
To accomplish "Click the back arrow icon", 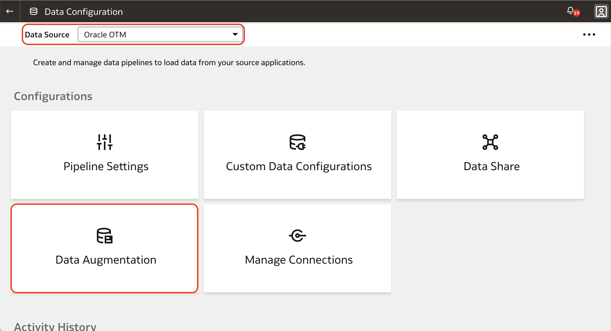I will point(10,11).
